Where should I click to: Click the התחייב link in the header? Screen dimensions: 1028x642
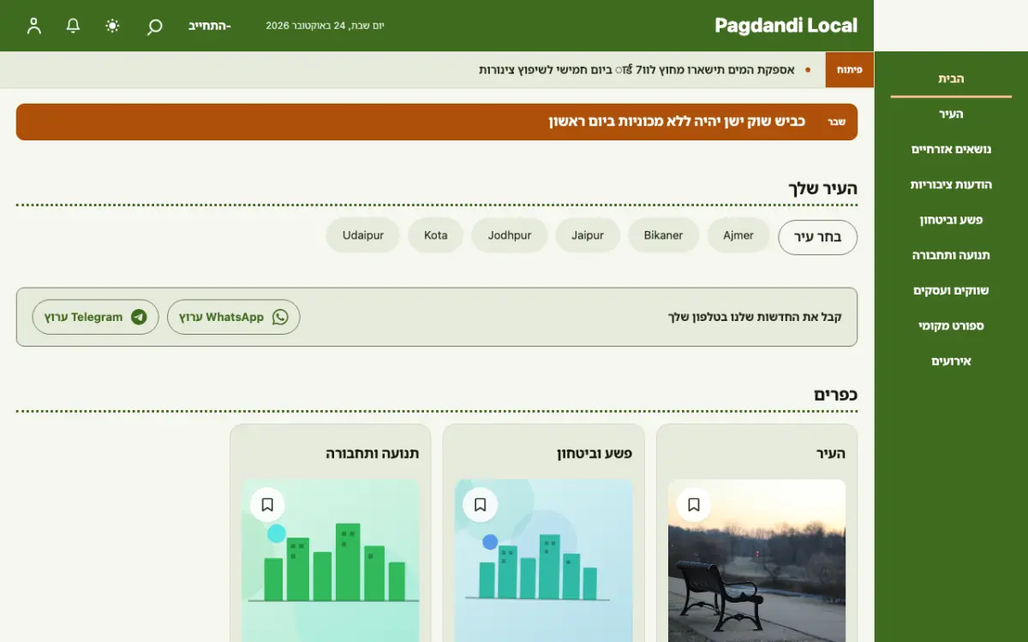(x=210, y=26)
